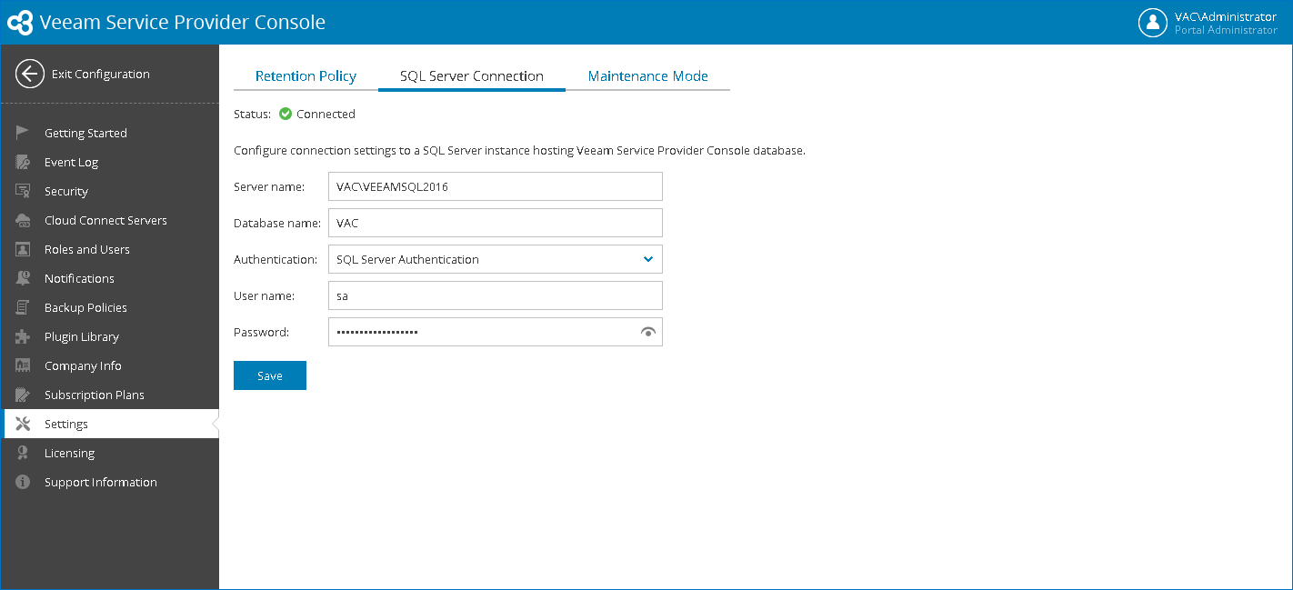Open Getting Started menu item
This screenshot has height=590, width=1293.
click(109, 133)
